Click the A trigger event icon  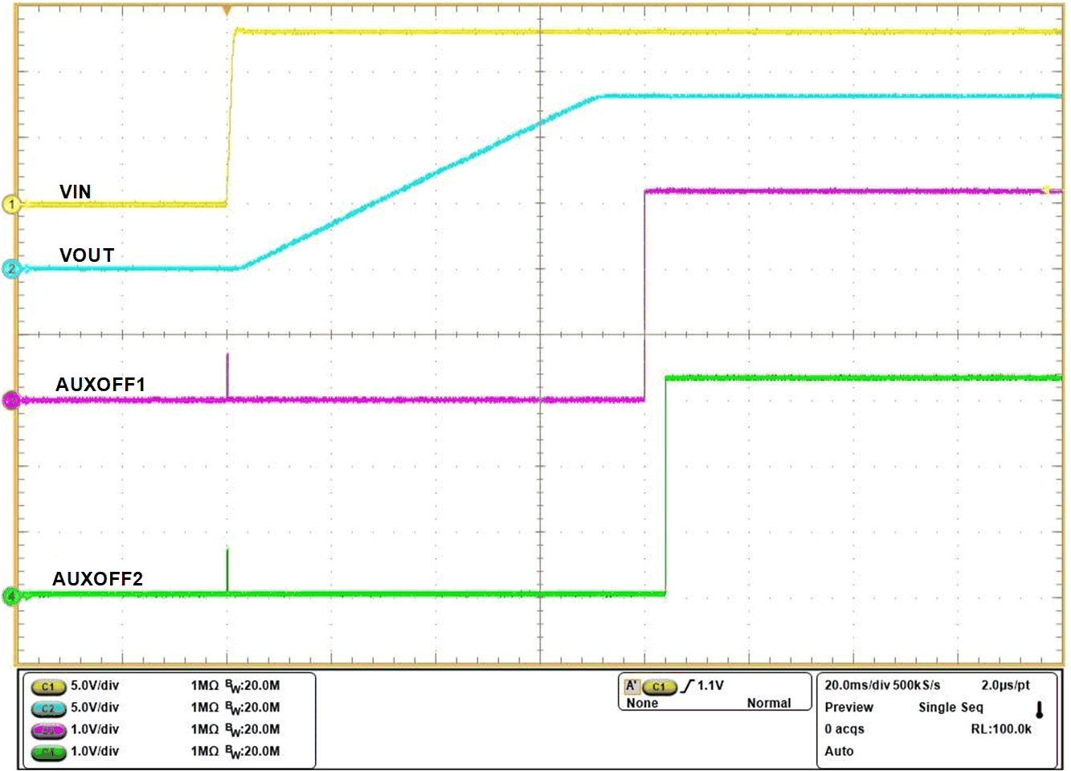coord(632,686)
